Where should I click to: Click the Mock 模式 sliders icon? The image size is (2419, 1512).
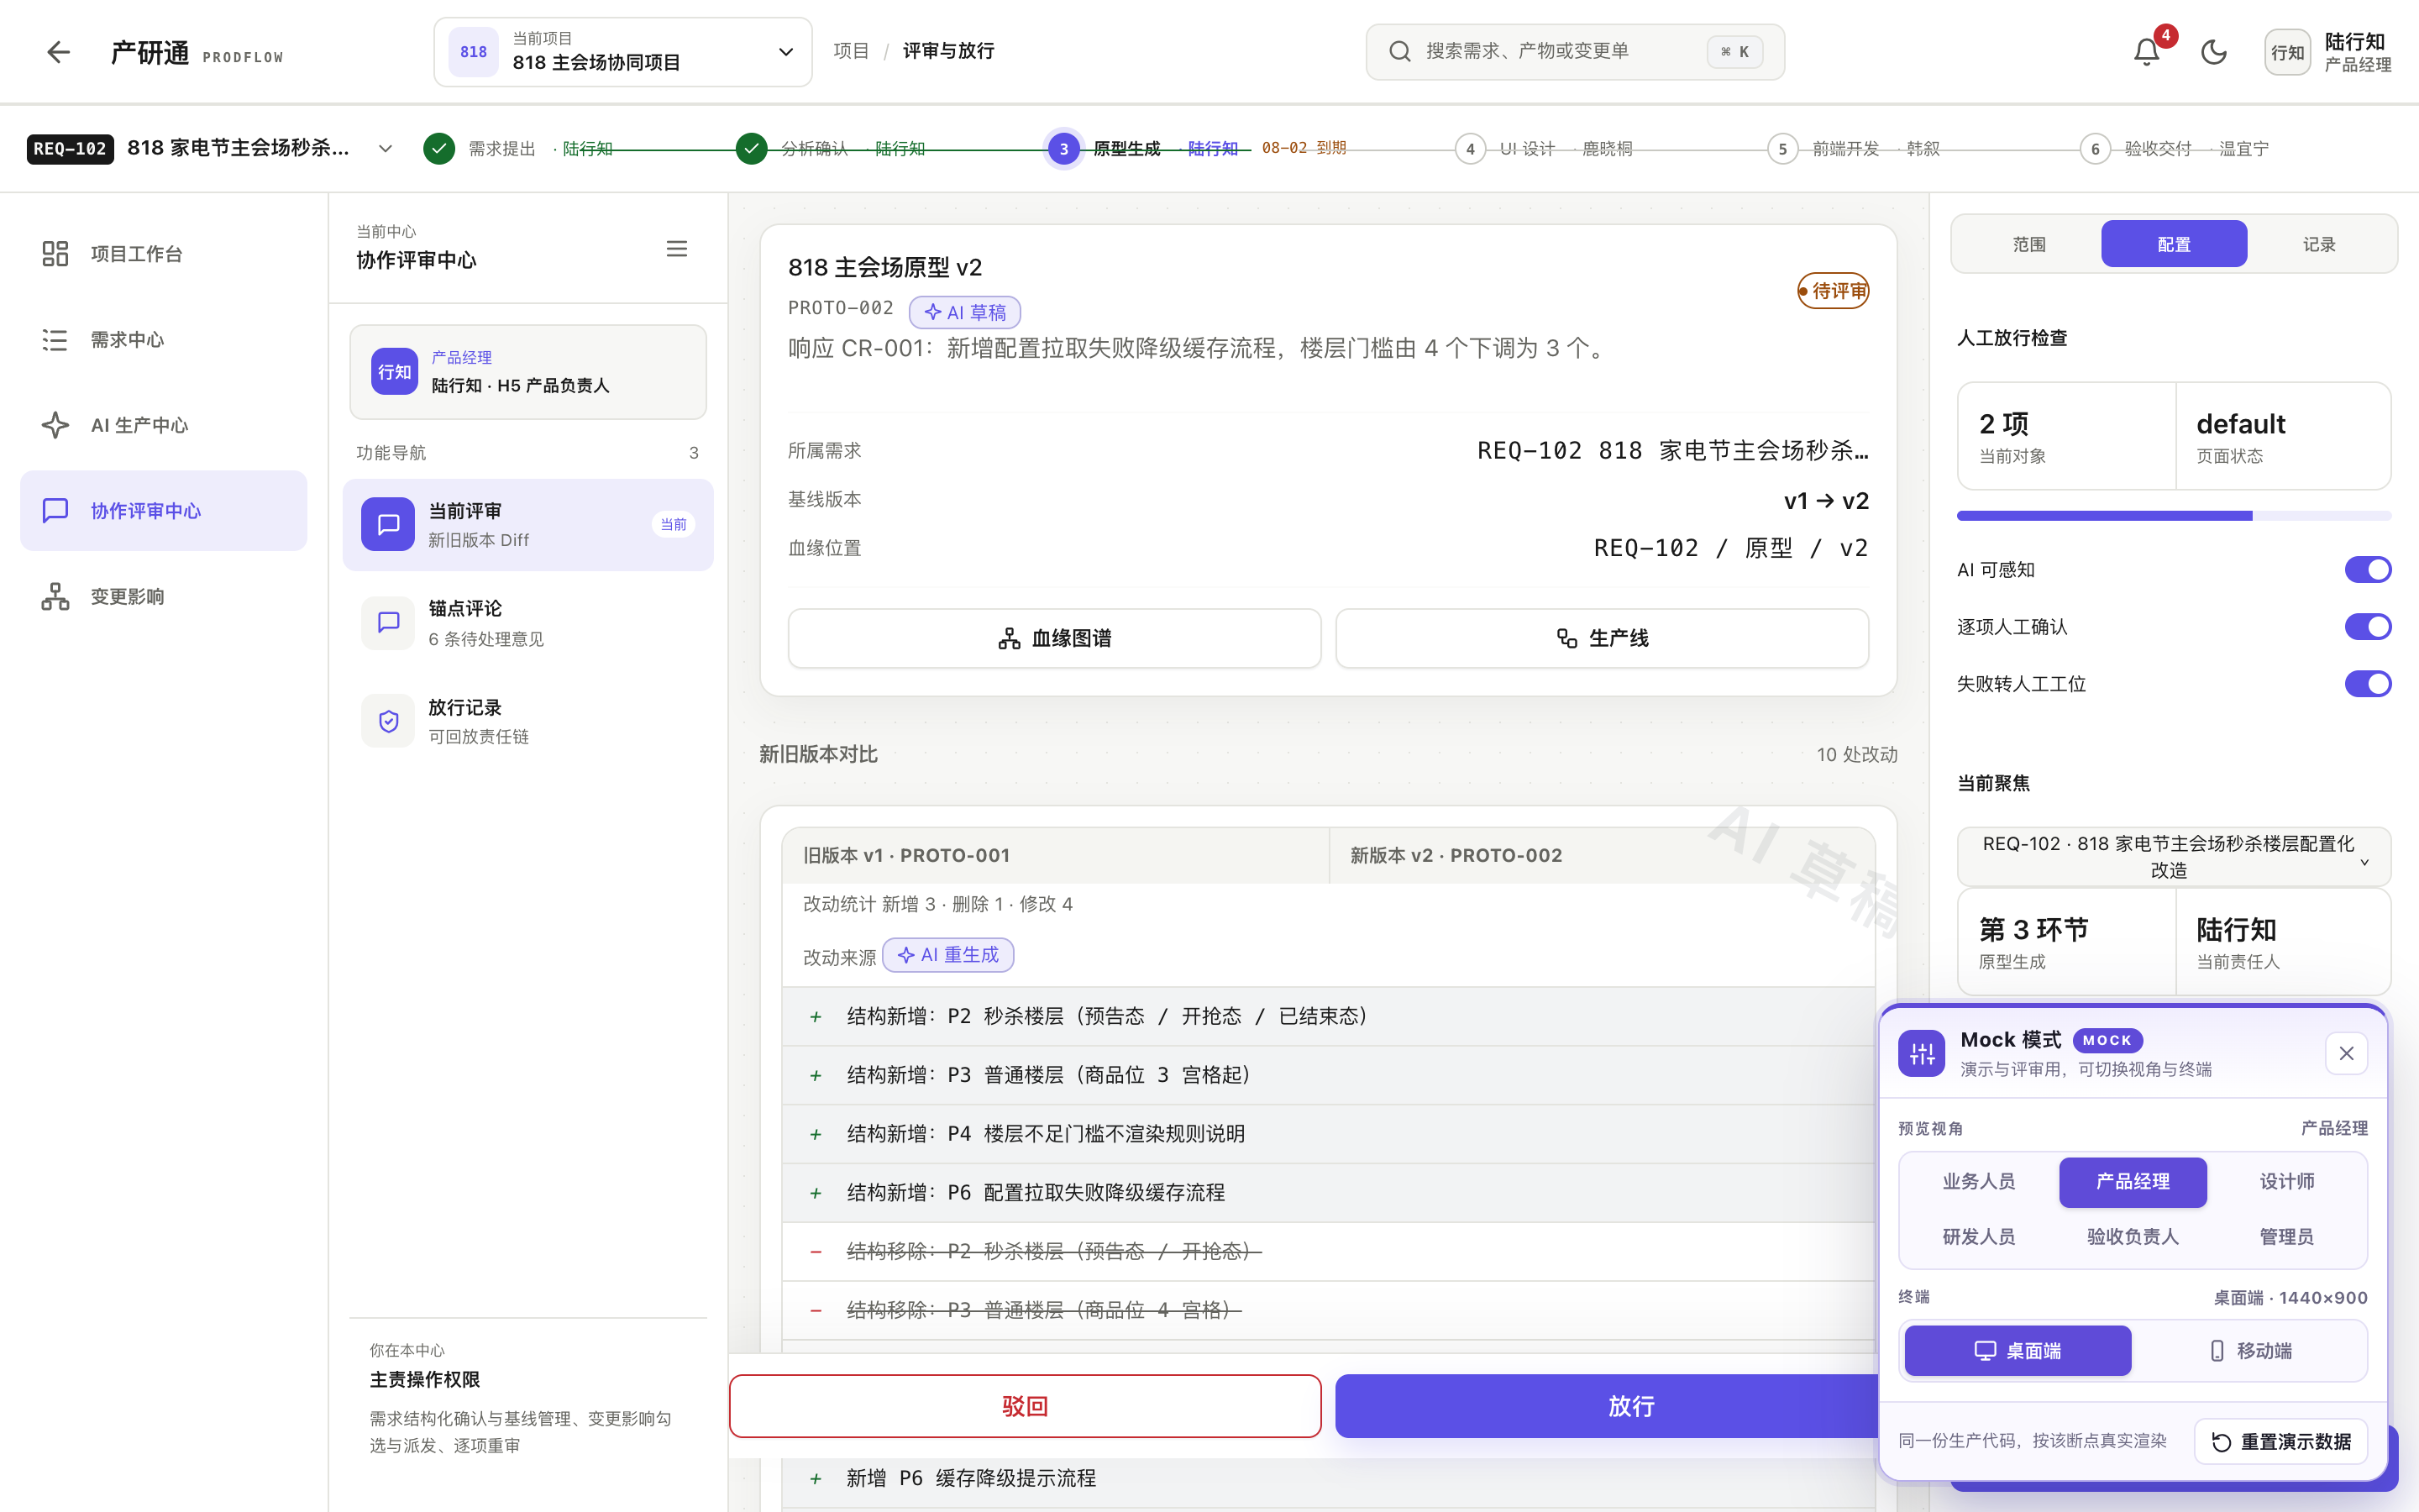pos(1921,1053)
